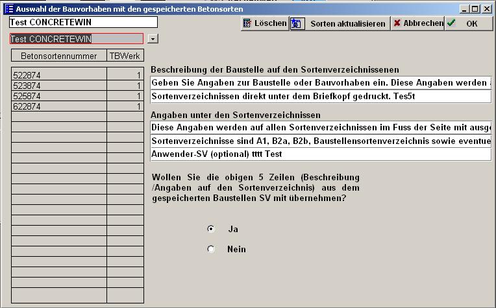This screenshot has height=308, width=496.
Task: Select Betonsorte row 622874
Action: click(x=58, y=106)
